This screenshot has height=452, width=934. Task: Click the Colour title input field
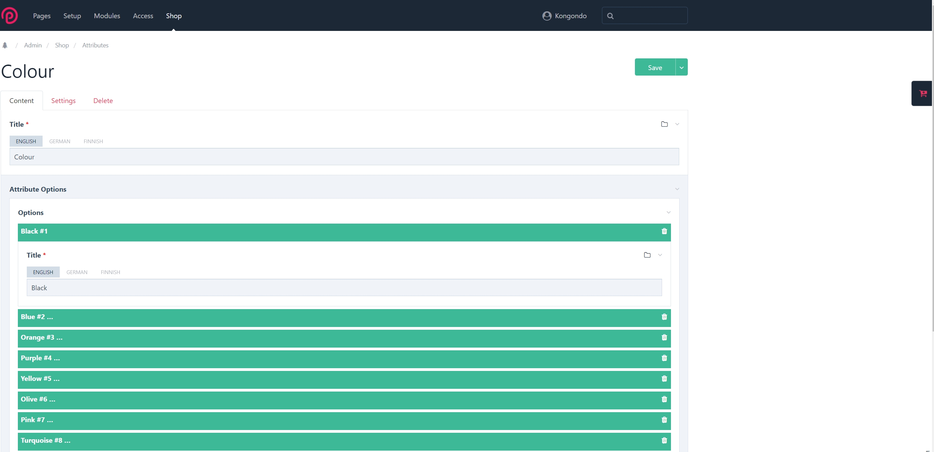pos(344,157)
